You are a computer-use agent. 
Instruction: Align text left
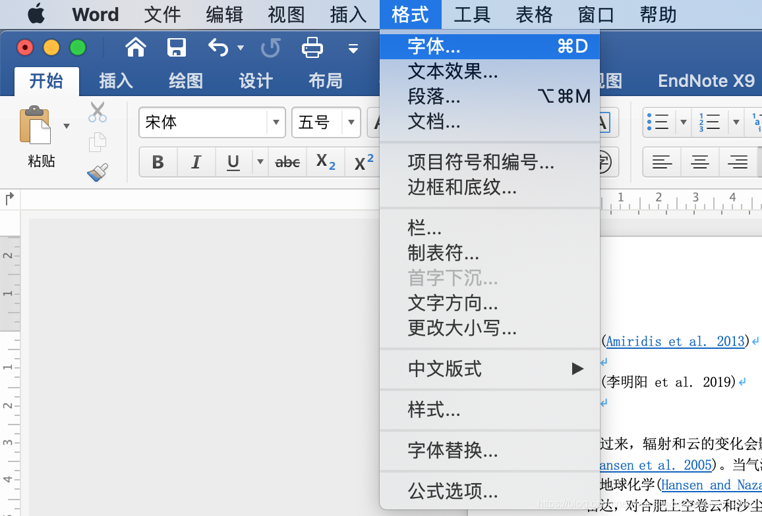662,162
